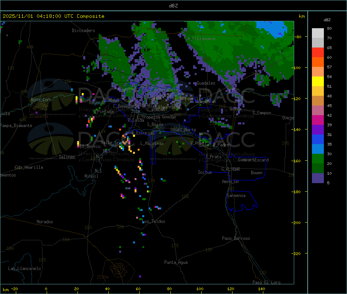The image size is (347, 294).
Task: Click the Soitue location label
Action: [x=205, y=172]
